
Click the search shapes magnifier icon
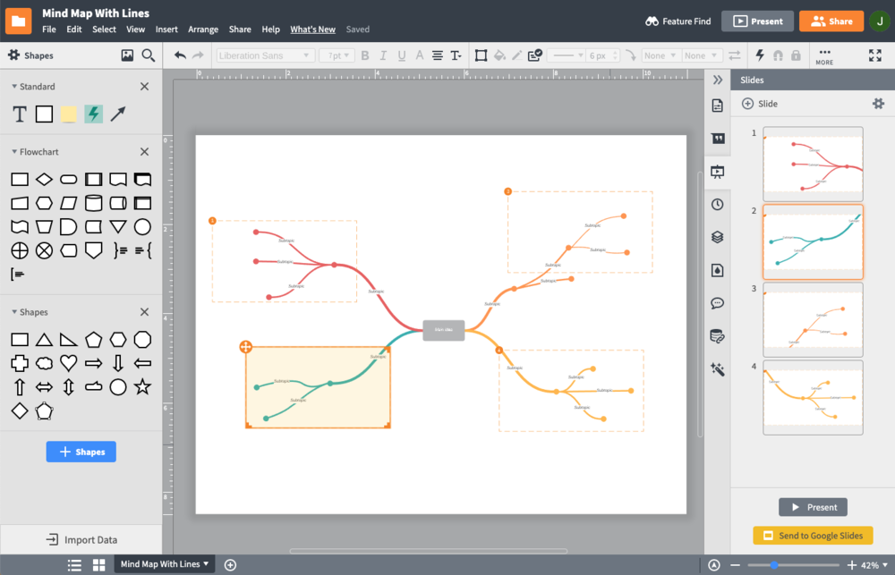(149, 55)
